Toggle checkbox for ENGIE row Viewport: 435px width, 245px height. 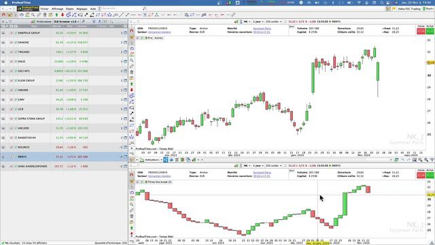(16, 61)
